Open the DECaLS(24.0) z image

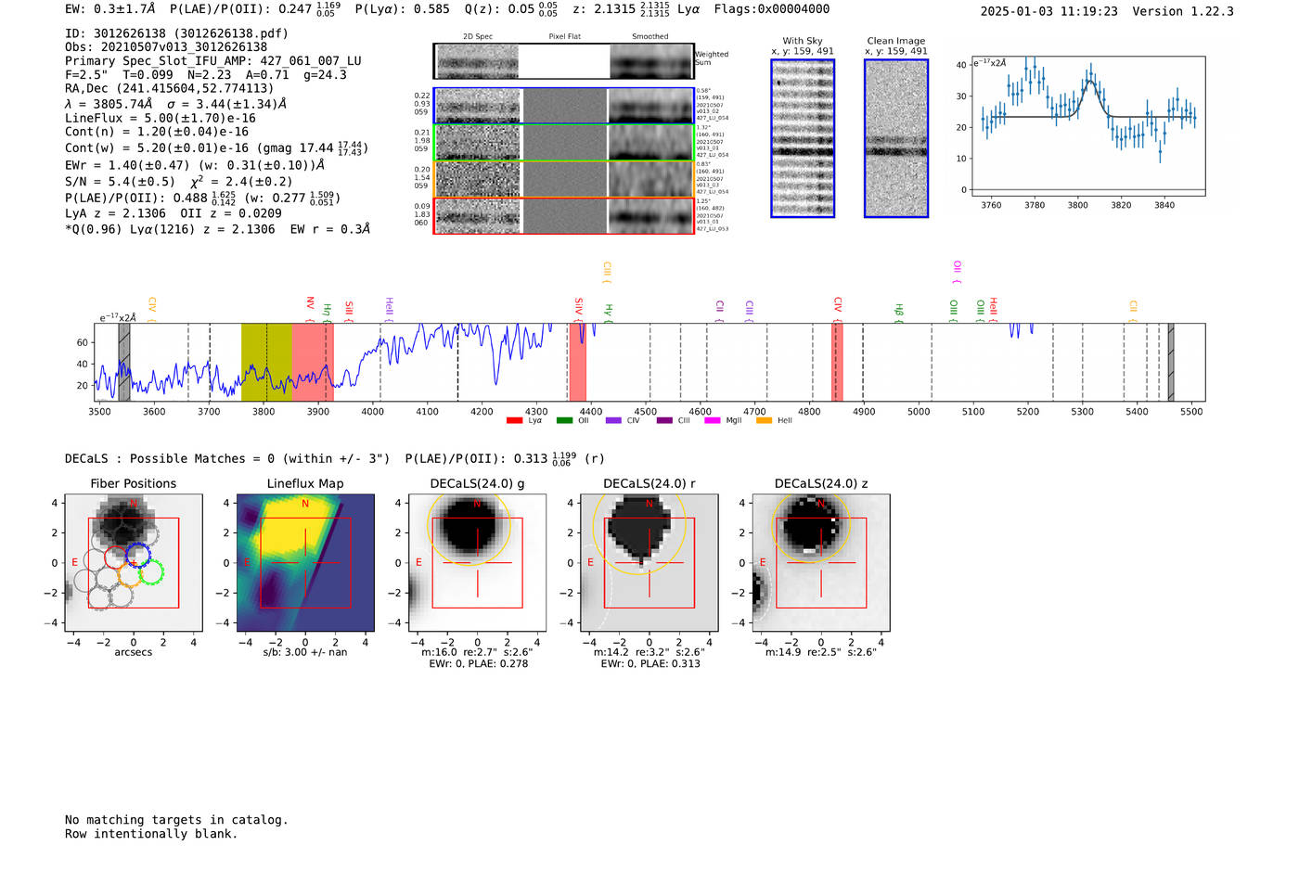click(821, 563)
